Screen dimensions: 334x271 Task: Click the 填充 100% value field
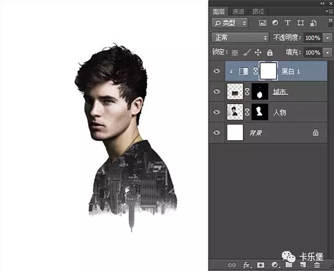point(313,52)
